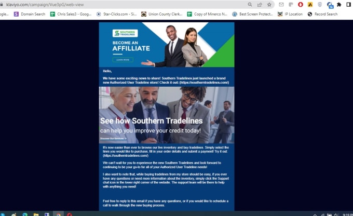Viewport: 353px width, 216px height.
Task: Open the red Opera-style extension icon
Action: point(301,4)
